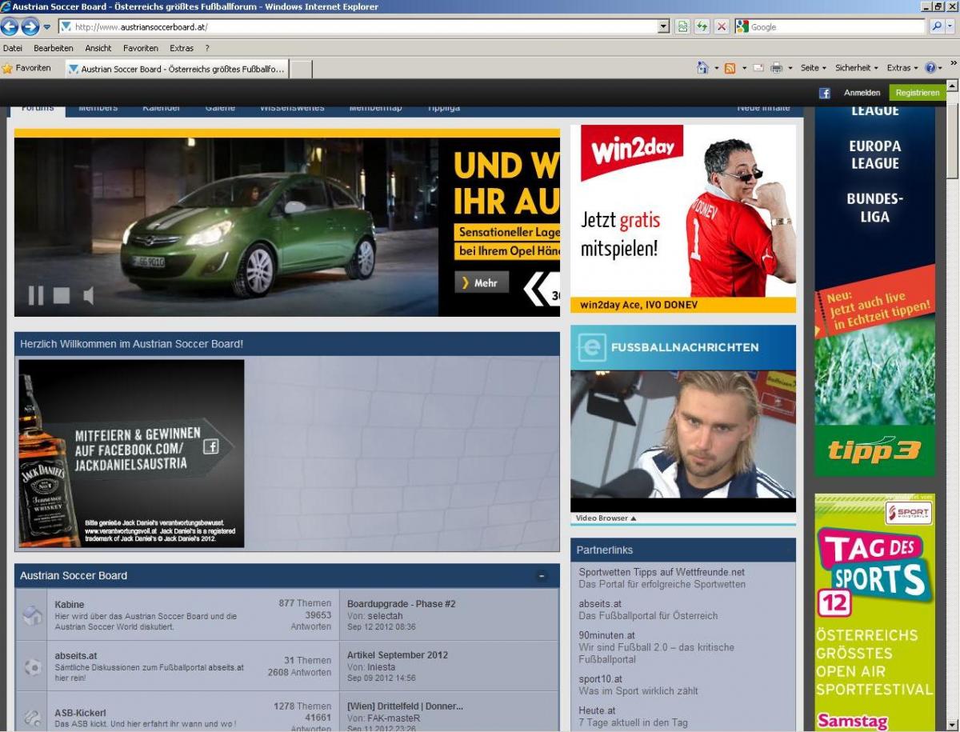Expand the address bar history dropdown
The image size is (960, 732).
[663, 26]
